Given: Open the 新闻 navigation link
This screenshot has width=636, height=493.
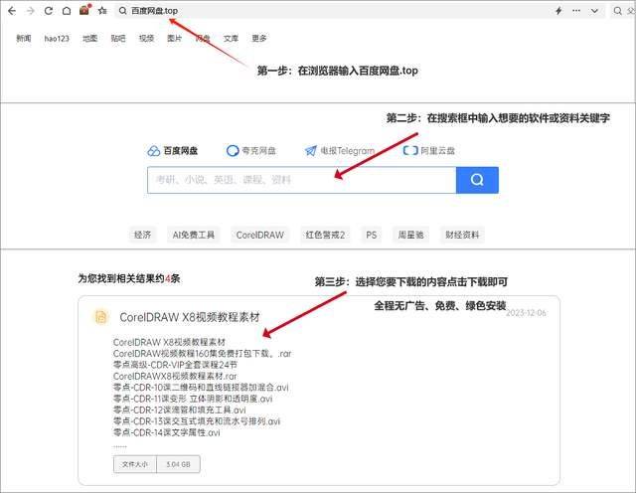Looking at the screenshot, I should (24, 38).
